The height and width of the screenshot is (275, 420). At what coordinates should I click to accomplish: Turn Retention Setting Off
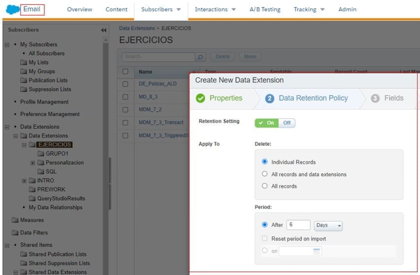coord(287,123)
